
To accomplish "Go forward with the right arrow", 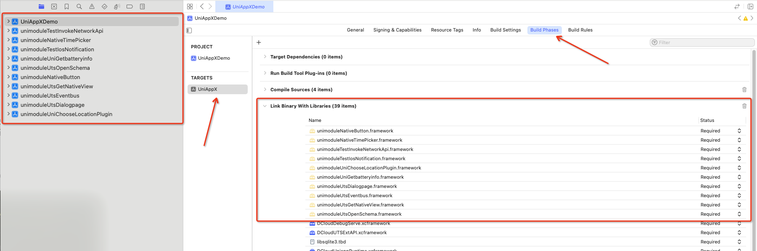I will coord(210,6).
